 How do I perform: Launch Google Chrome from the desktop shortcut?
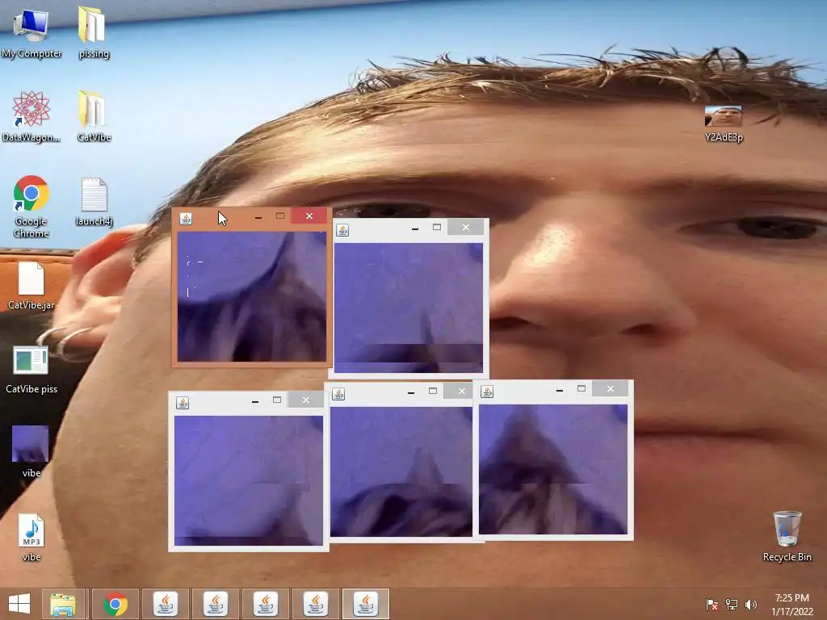pos(31,206)
